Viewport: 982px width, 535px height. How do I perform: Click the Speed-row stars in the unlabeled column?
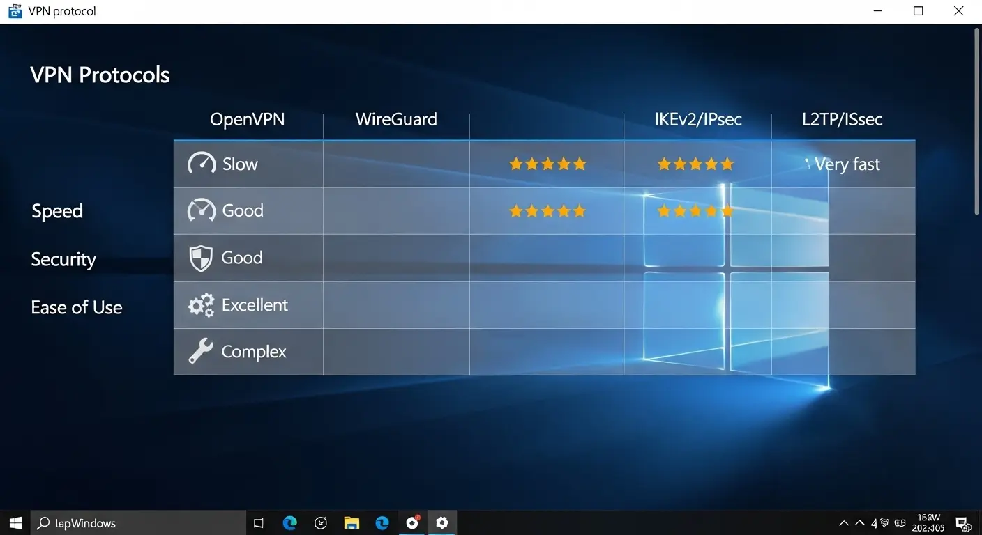point(547,210)
